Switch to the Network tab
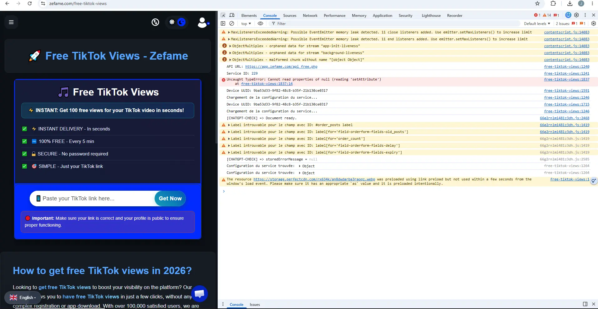This screenshot has width=598, height=309. point(310,16)
